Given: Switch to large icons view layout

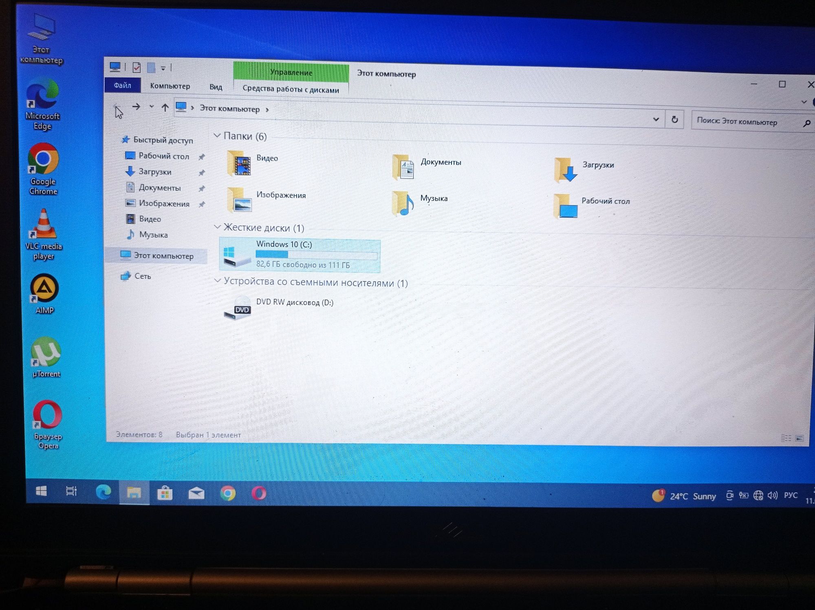Looking at the screenshot, I should tap(800, 438).
